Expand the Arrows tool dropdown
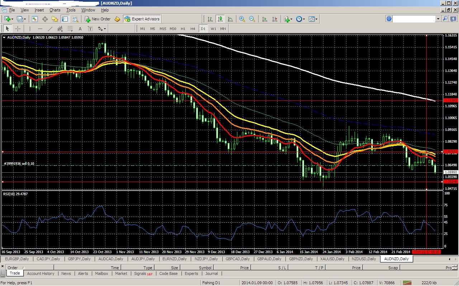Viewport: 459px width, 286px height. coord(105,29)
